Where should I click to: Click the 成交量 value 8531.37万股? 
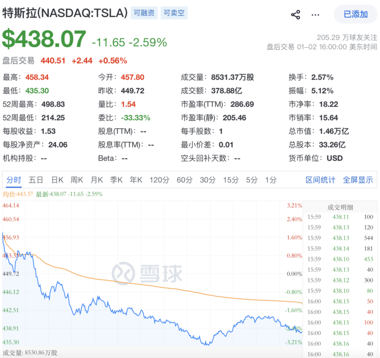click(x=233, y=77)
